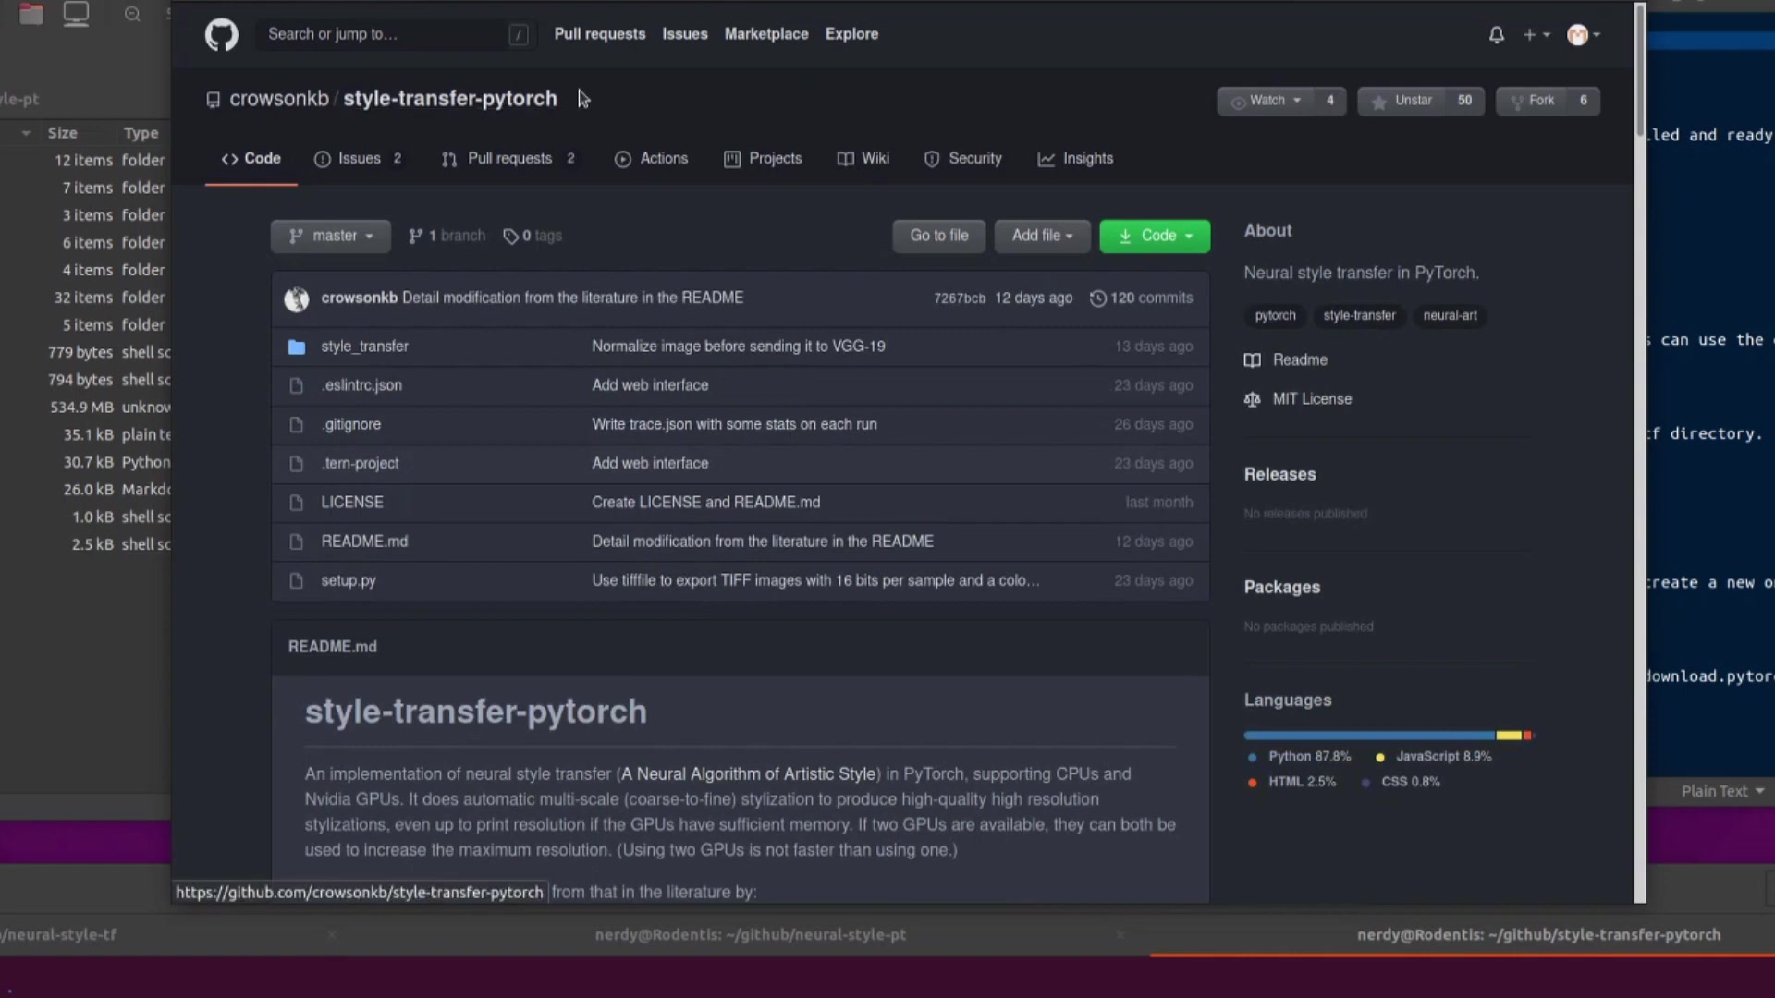
Task: Switch to the Insights tab
Action: (1075, 159)
